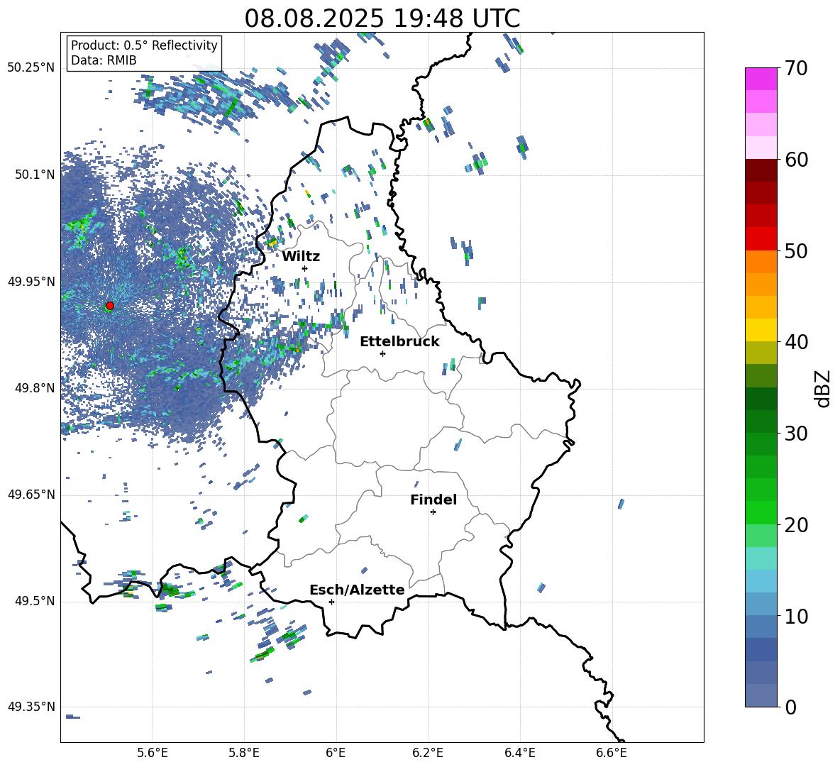This screenshot has width=840, height=767.
Task: Click the bright yellow colorbar swatch above 40
Action: tap(761, 330)
